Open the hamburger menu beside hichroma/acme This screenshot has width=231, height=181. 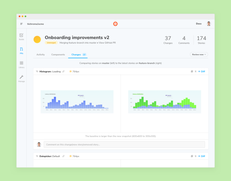(21, 24)
